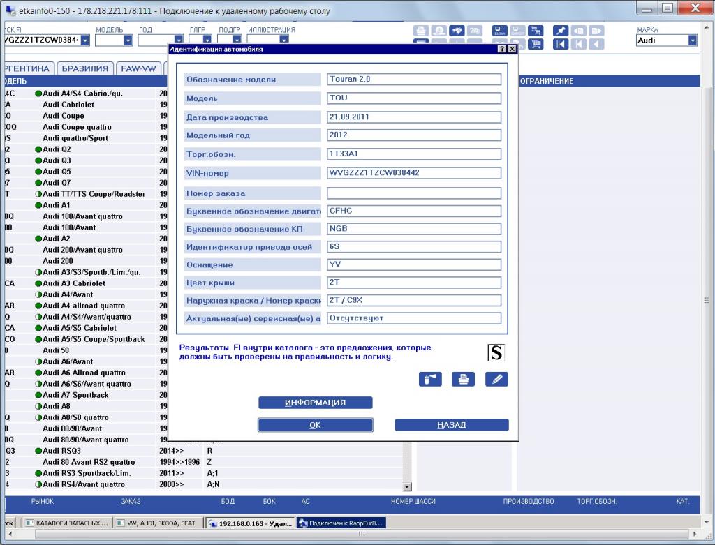Click the double shopping cart toolbar icon
The image size is (715, 545).
[536, 31]
